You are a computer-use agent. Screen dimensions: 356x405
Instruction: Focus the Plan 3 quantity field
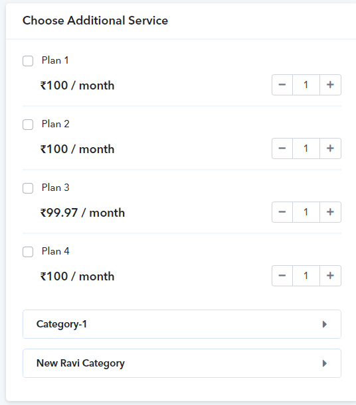(x=306, y=212)
